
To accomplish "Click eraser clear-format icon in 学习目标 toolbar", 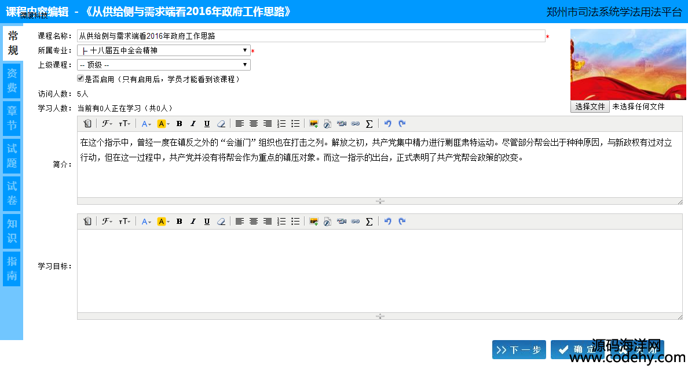I will point(221,222).
